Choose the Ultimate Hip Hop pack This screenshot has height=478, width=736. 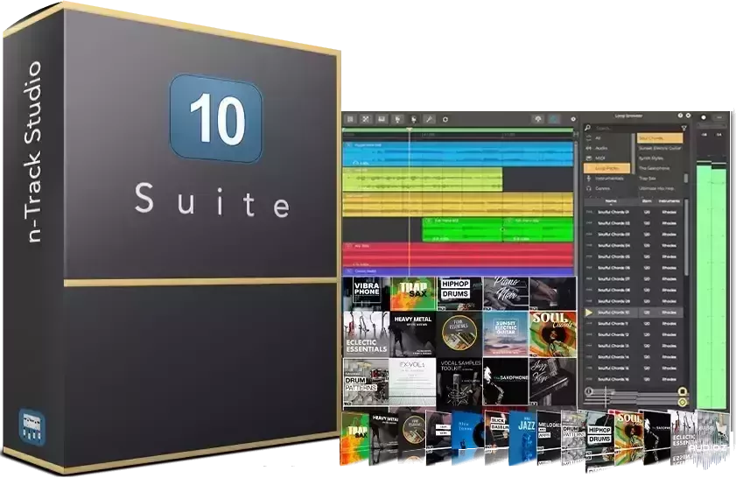[x=660, y=188]
